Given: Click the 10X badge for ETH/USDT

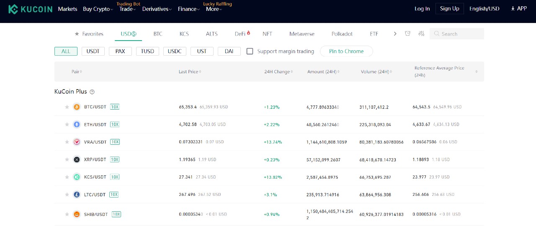Looking at the screenshot, I should click(115, 125).
